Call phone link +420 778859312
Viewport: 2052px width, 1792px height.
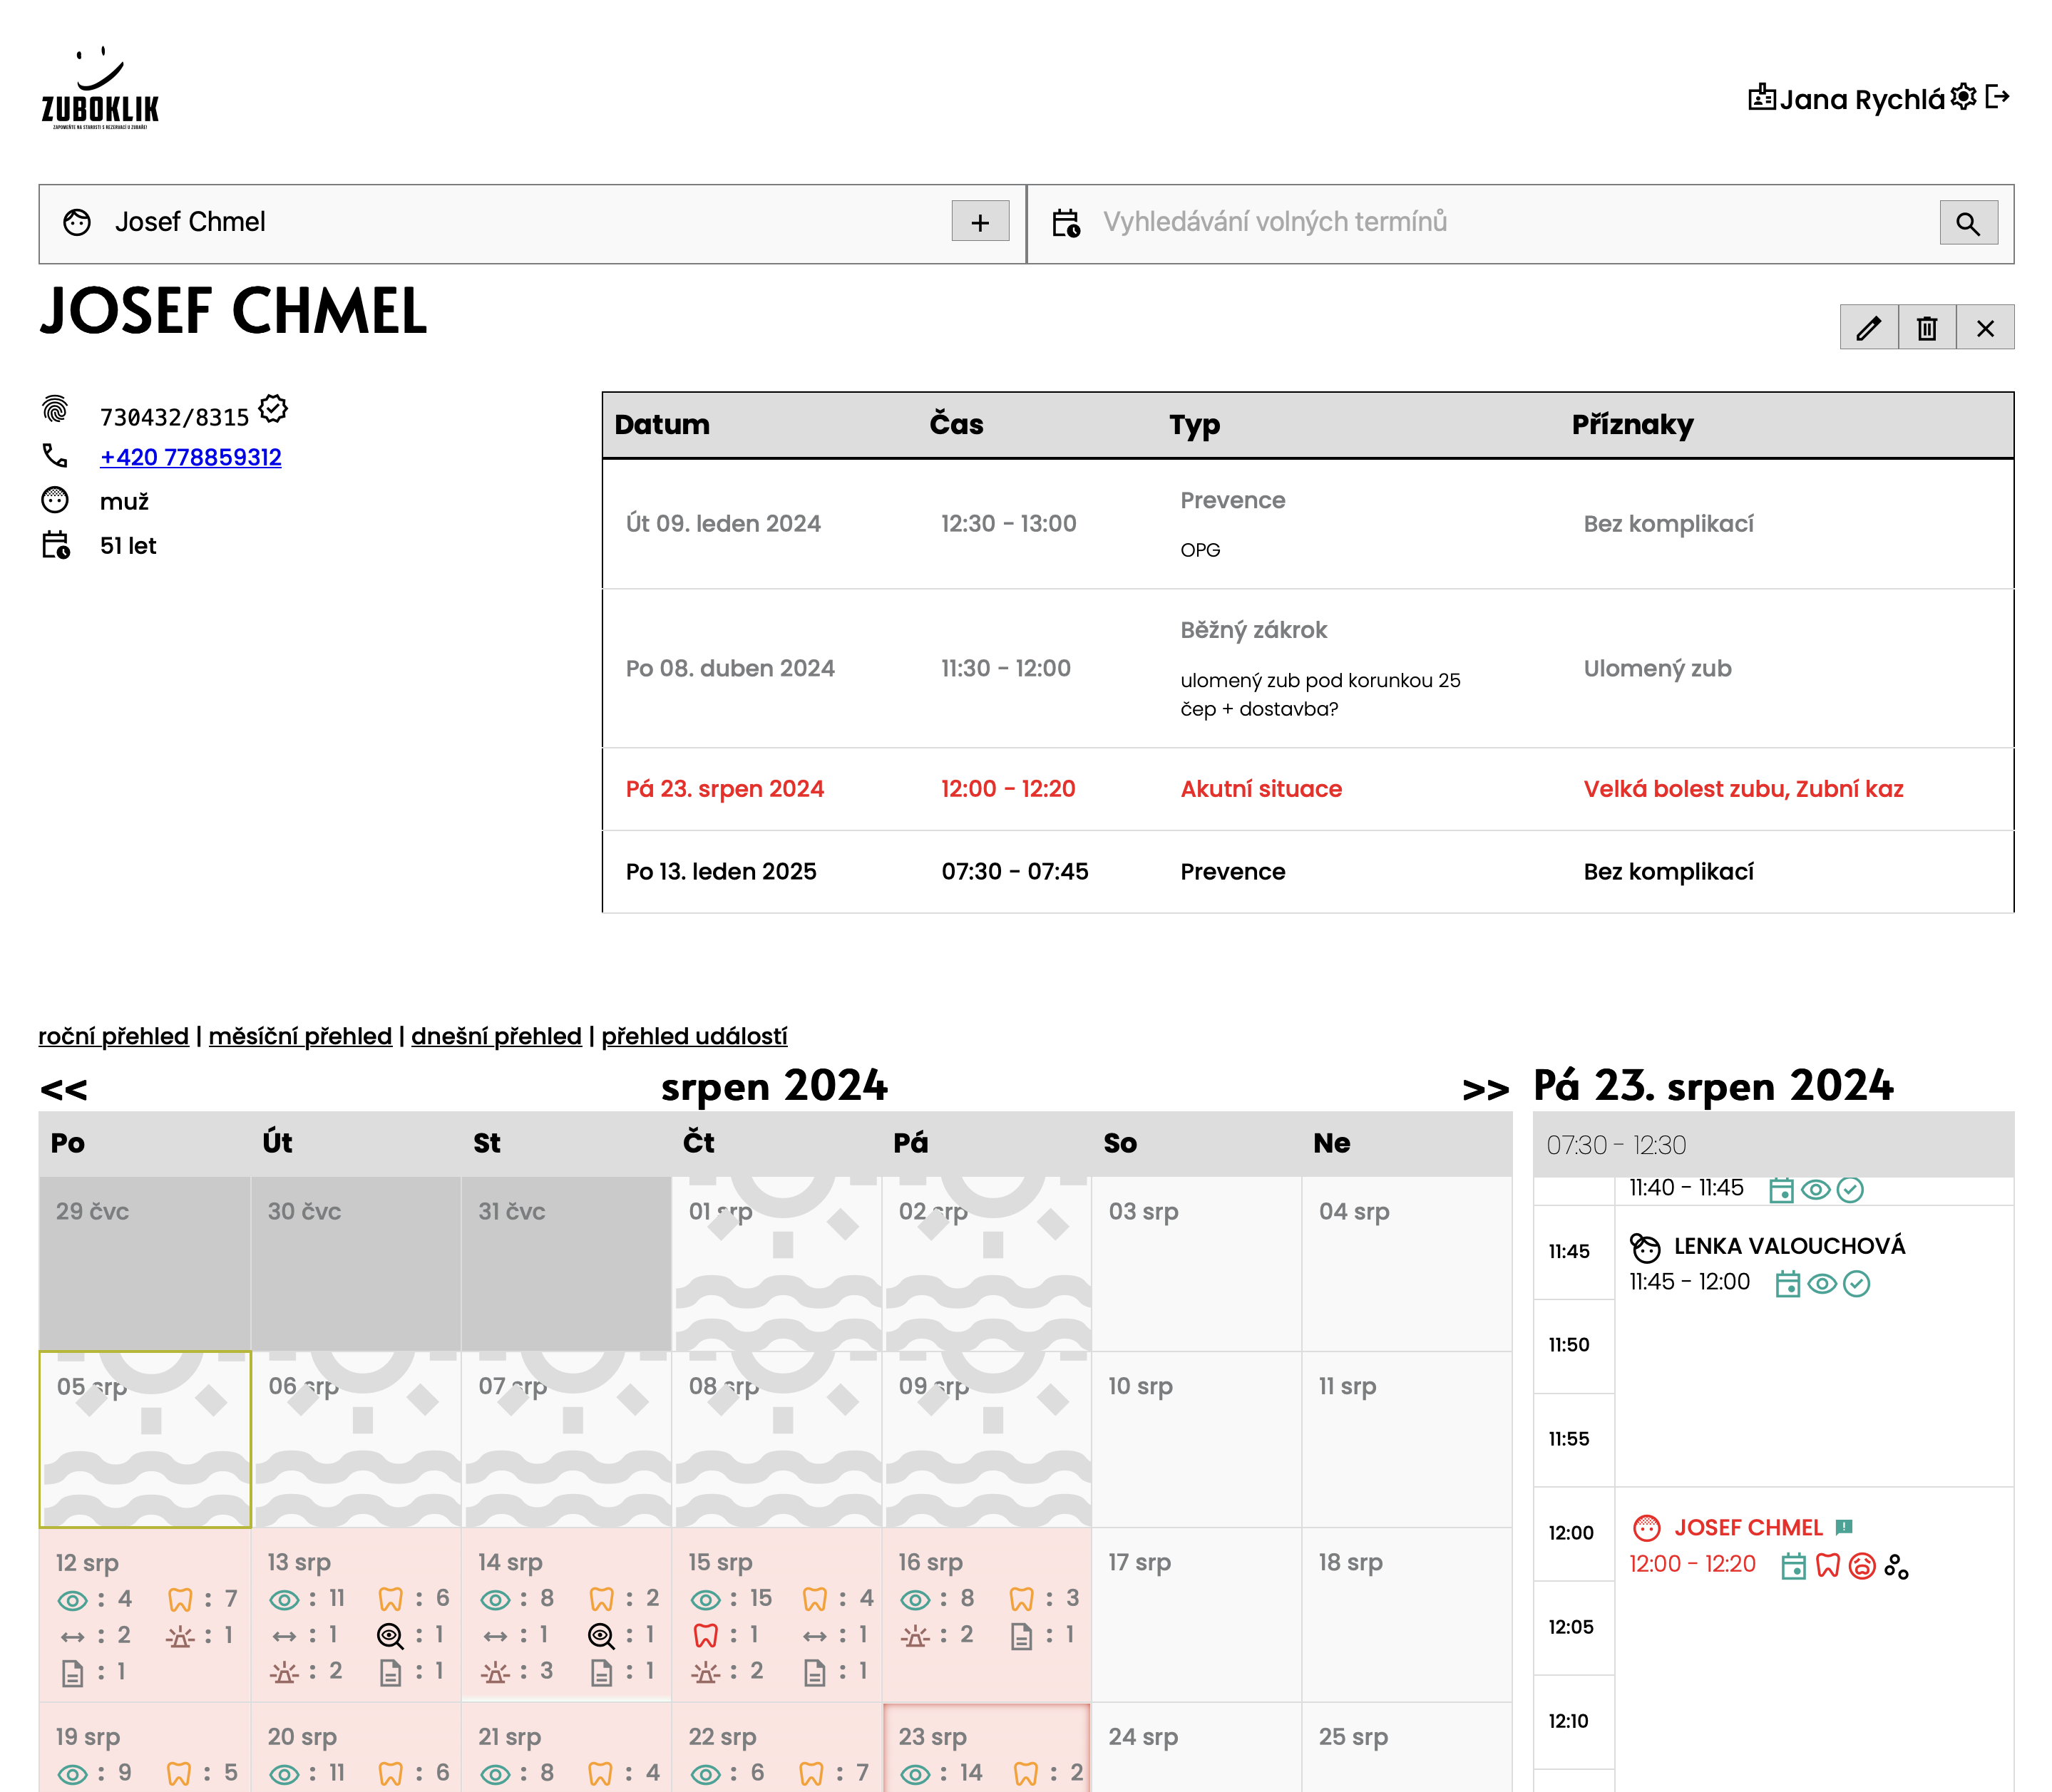190,457
